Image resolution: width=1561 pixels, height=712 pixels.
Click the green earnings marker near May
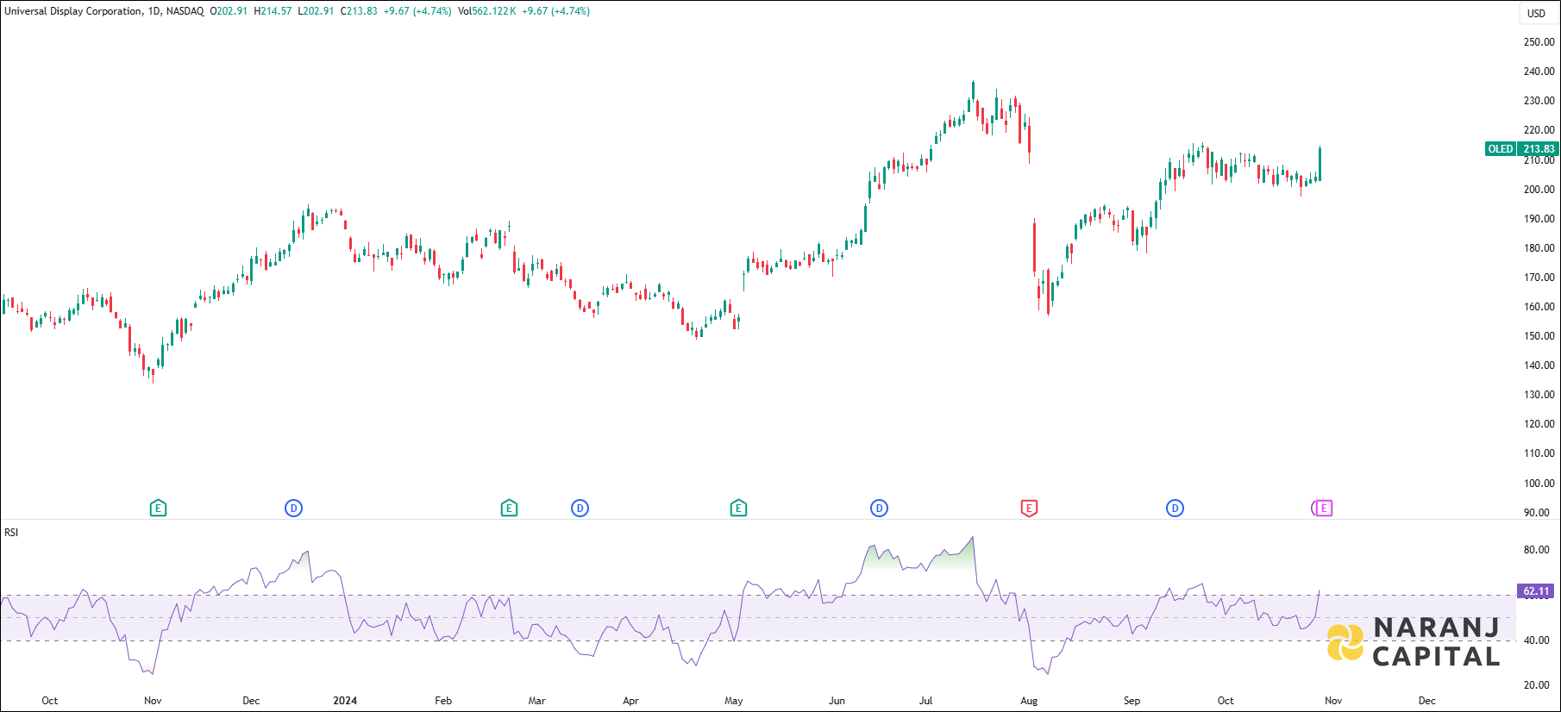tap(738, 509)
